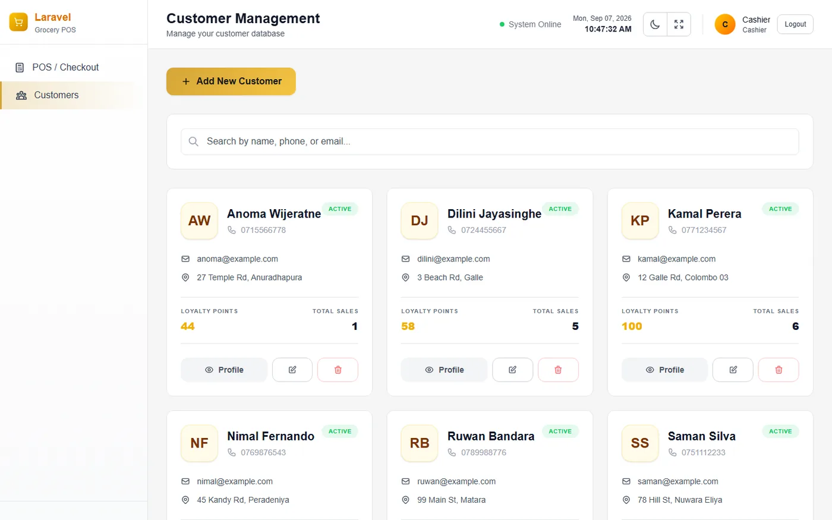The width and height of the screenshot is (832, 520).
Task: View Dilini Jayasinghe's profile
Action: [x=445, y=370]
